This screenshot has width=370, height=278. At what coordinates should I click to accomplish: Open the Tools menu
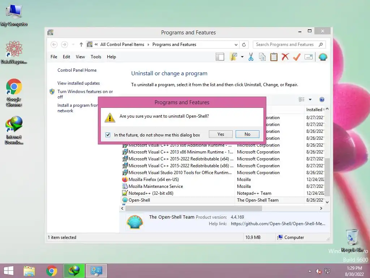coord(96,57)
